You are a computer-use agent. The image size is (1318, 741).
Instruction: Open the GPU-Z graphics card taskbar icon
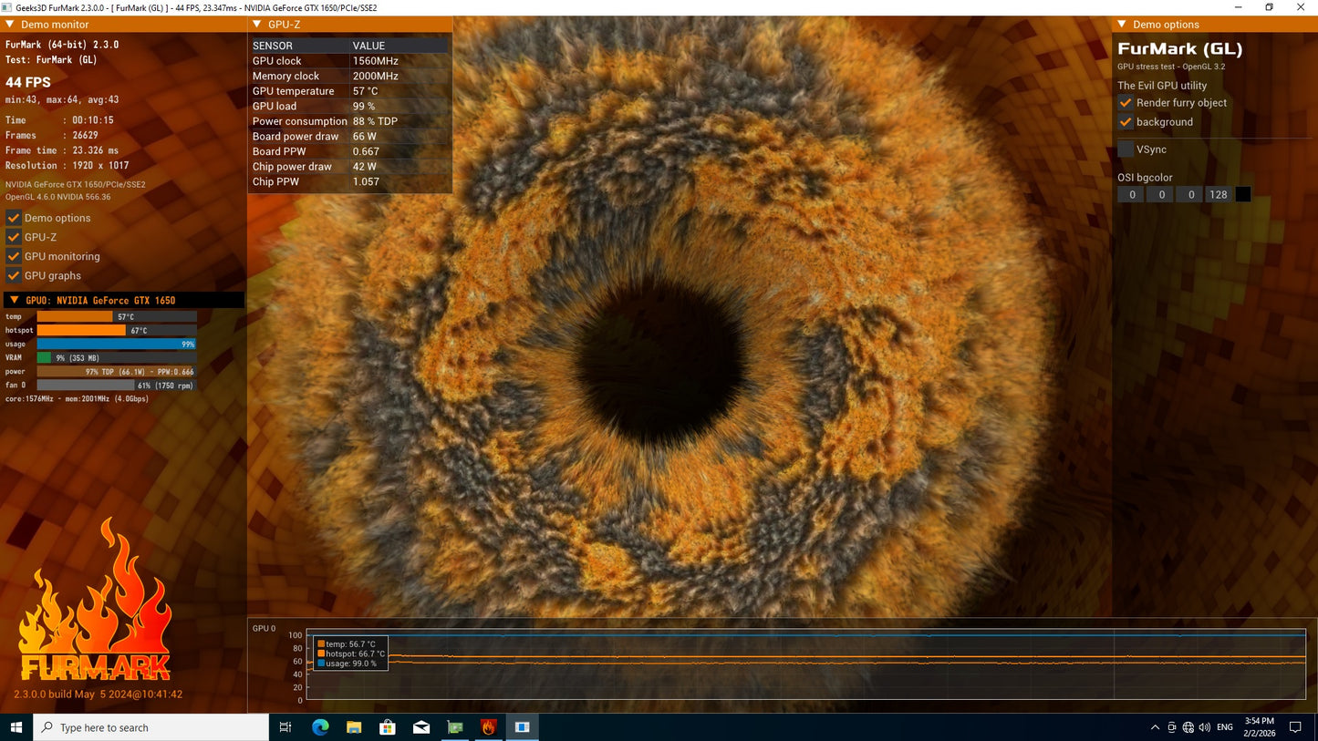click(455, 727)
